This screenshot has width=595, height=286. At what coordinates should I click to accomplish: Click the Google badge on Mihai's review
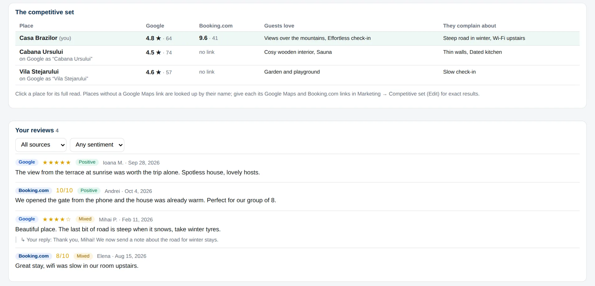pyautogui.click(x=27, y=219)
